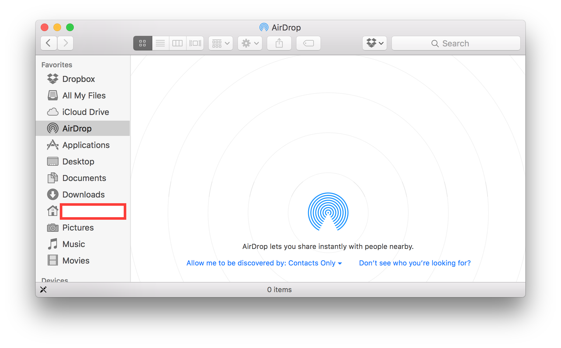This screenshot has width=561, height=348.
Task: Focus the Search field
Action: [x=456, y=43]
